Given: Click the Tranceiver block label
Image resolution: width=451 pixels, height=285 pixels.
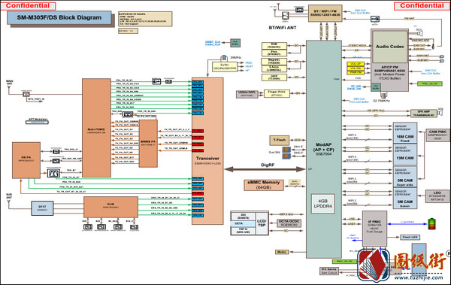Looking at the screenshot, I should click(207, 159).
